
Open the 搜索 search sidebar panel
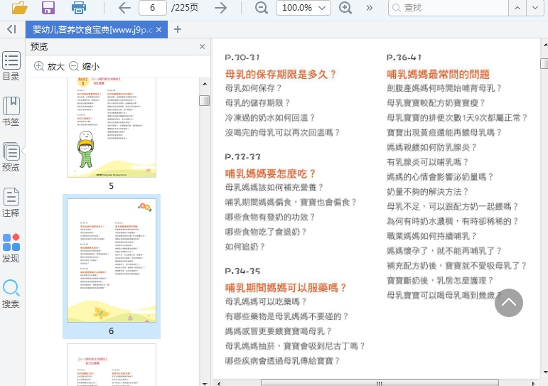[x=11, y=294]
